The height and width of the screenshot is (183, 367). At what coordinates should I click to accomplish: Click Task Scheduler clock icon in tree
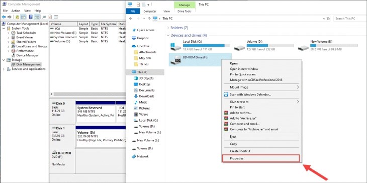(13, 33)
